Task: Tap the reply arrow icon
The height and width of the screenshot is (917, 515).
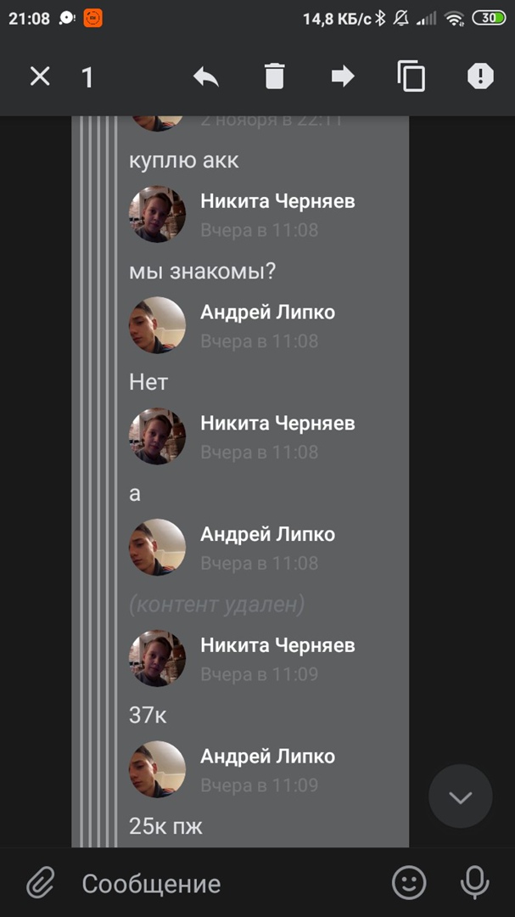Action: [x=206, y=76]
